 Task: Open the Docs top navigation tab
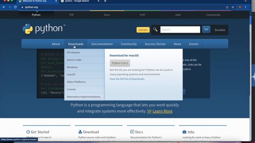[107, 15]
